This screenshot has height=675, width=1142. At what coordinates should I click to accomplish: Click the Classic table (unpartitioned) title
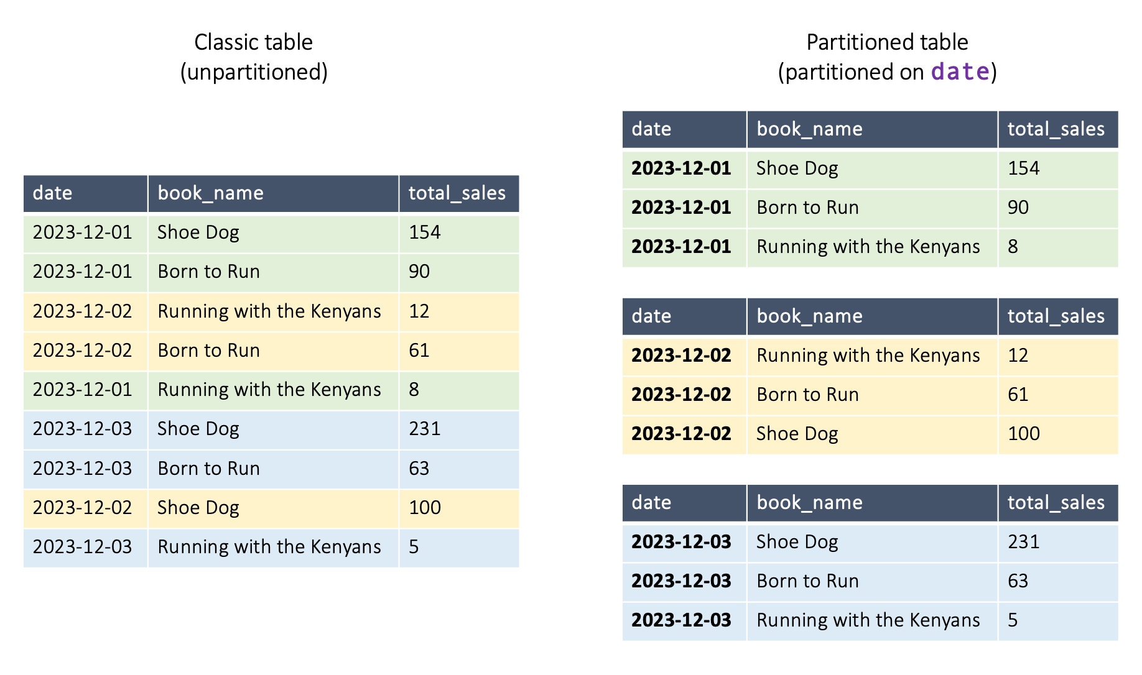[254, 57]
